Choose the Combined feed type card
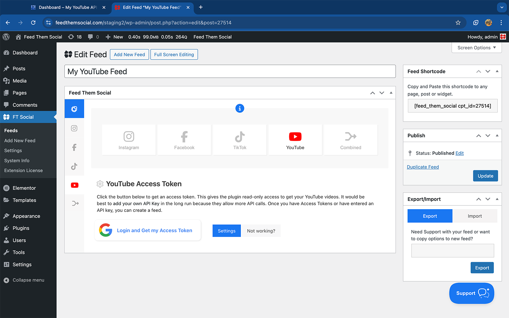 351,140
